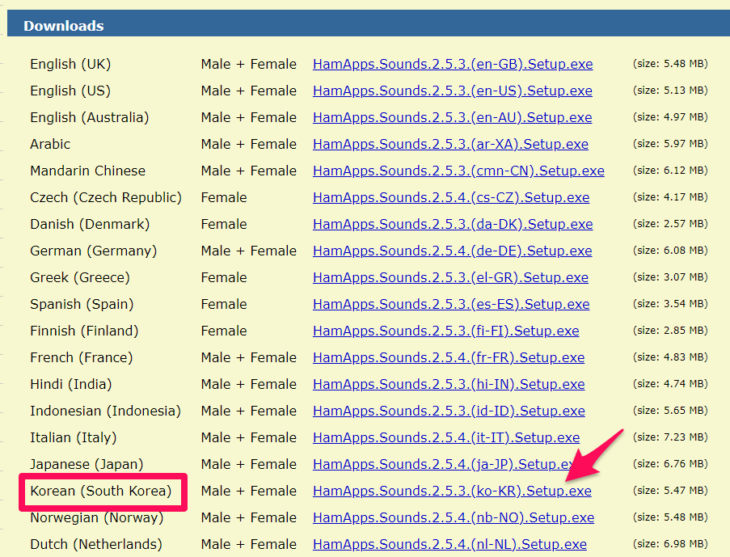
Task: Download the ko-KR Korean setup file
Action: click(x=452, y=491)
